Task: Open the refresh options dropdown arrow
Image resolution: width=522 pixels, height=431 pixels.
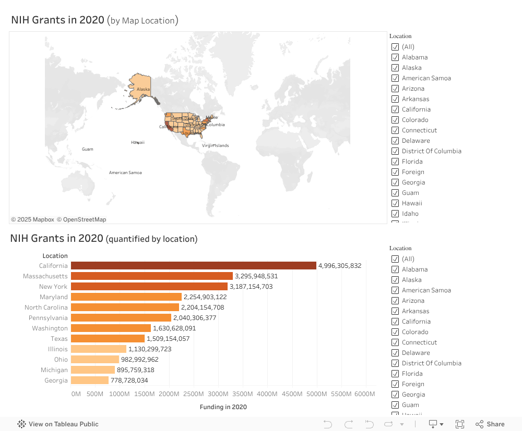Action: coord(402,424)
